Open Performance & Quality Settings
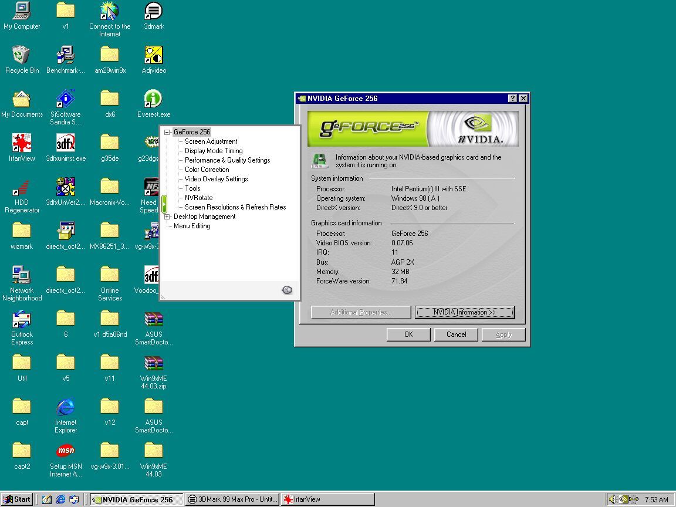Screen dimensions: 676x507 227,160
